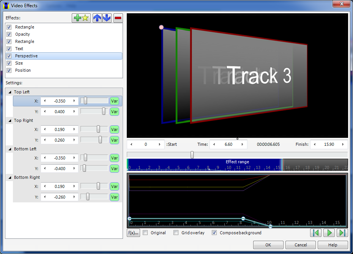This screenshot has width=353, height=254.
Task: Click the Top Right X value 0.190
Action: (x=60, y=129)
